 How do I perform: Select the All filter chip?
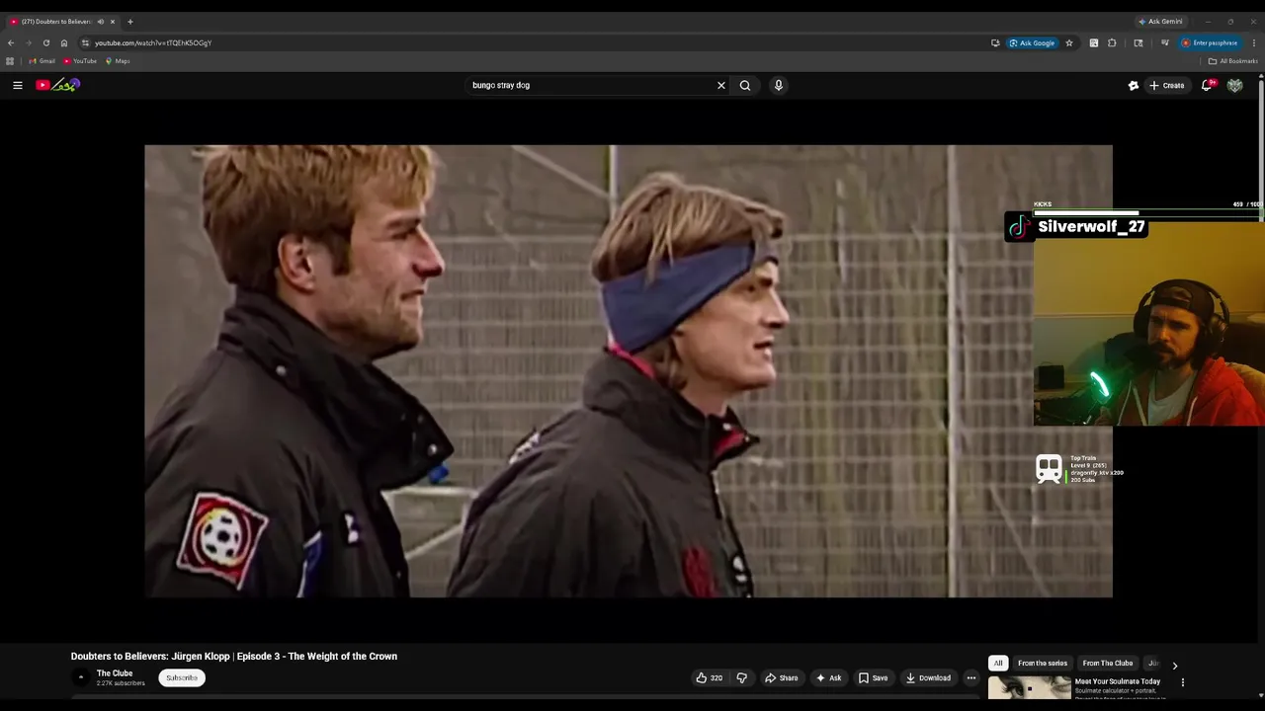click(998, 663)
